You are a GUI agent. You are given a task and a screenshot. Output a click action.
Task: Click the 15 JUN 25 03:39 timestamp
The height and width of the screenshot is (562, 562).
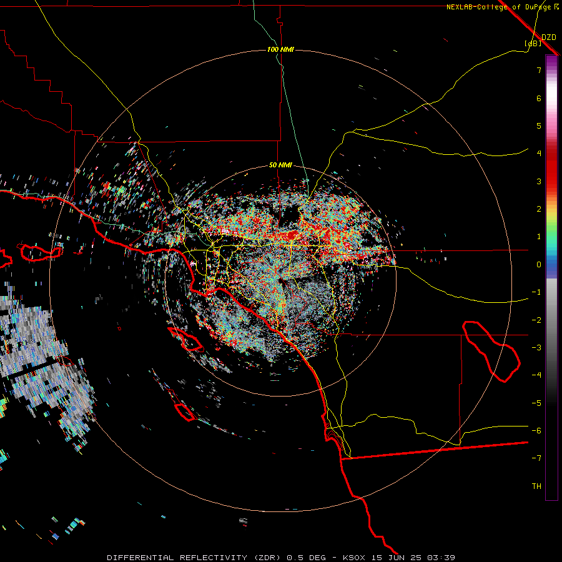(x=413, y=558)
